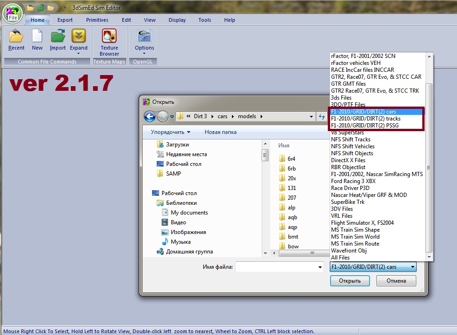Open the quick access toolbar customize arrow
This screenshot has width=457, height=335.
(65, 7)
